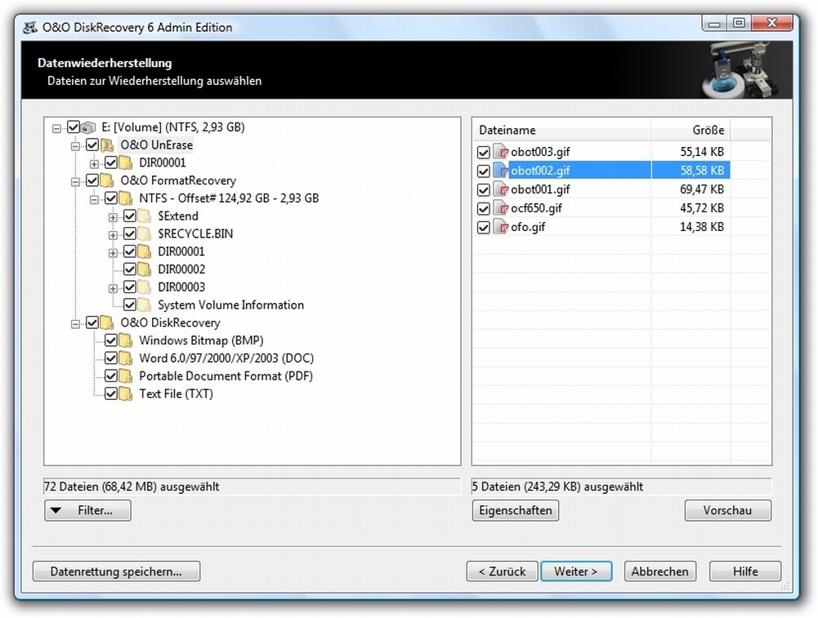Click Datenrettung speichern button
This screenshot has width=818, height=618.
tap(116, 571)
